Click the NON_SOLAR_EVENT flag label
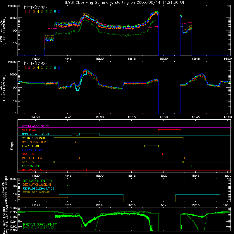234x234 pixels. [x=35, y=134]
